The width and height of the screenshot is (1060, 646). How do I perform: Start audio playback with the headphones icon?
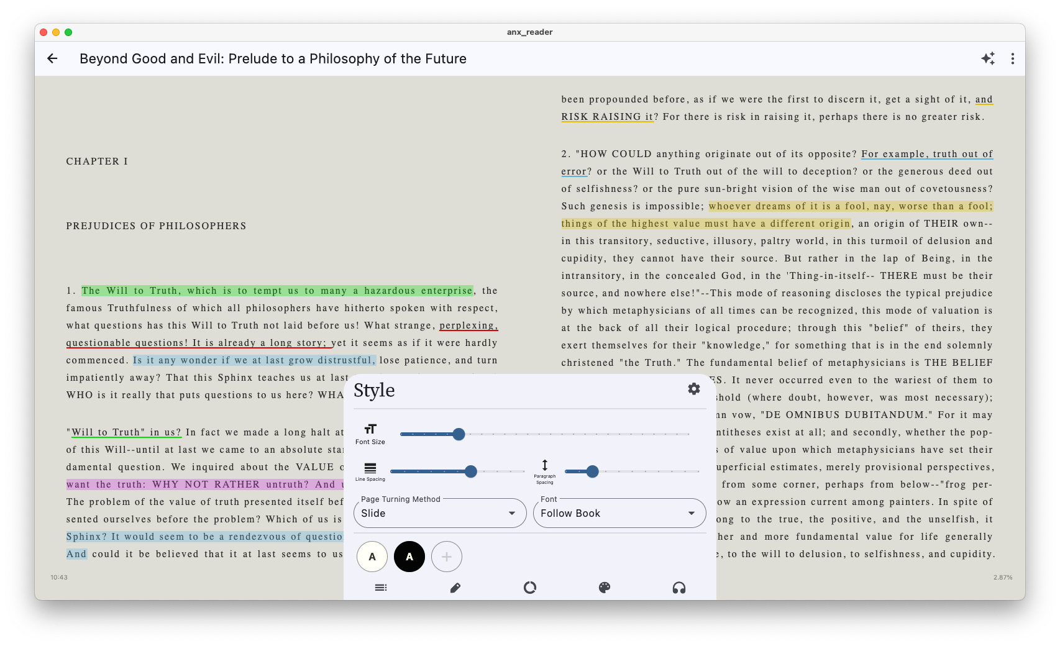pos(679,587)
